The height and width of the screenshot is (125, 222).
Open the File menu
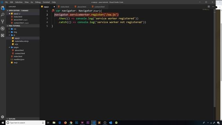click(6, 2)
